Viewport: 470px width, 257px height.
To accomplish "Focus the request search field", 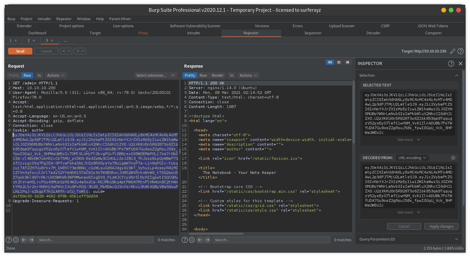I will tap(95, 240).
